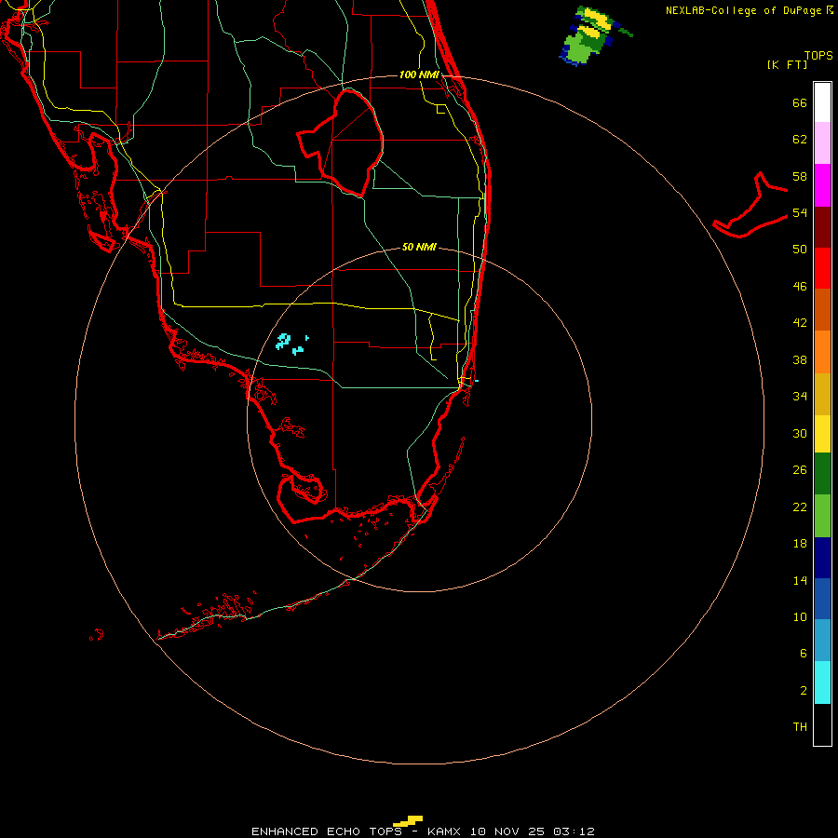
Task: Select the 66 value on the scale
Action: point(800,102)
